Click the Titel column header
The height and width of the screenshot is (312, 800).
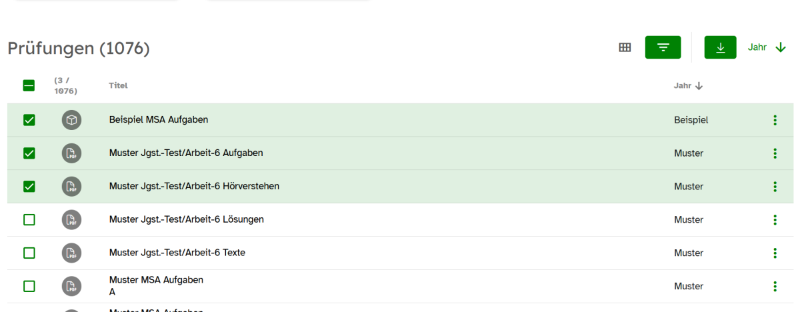(x=118, y=85)
